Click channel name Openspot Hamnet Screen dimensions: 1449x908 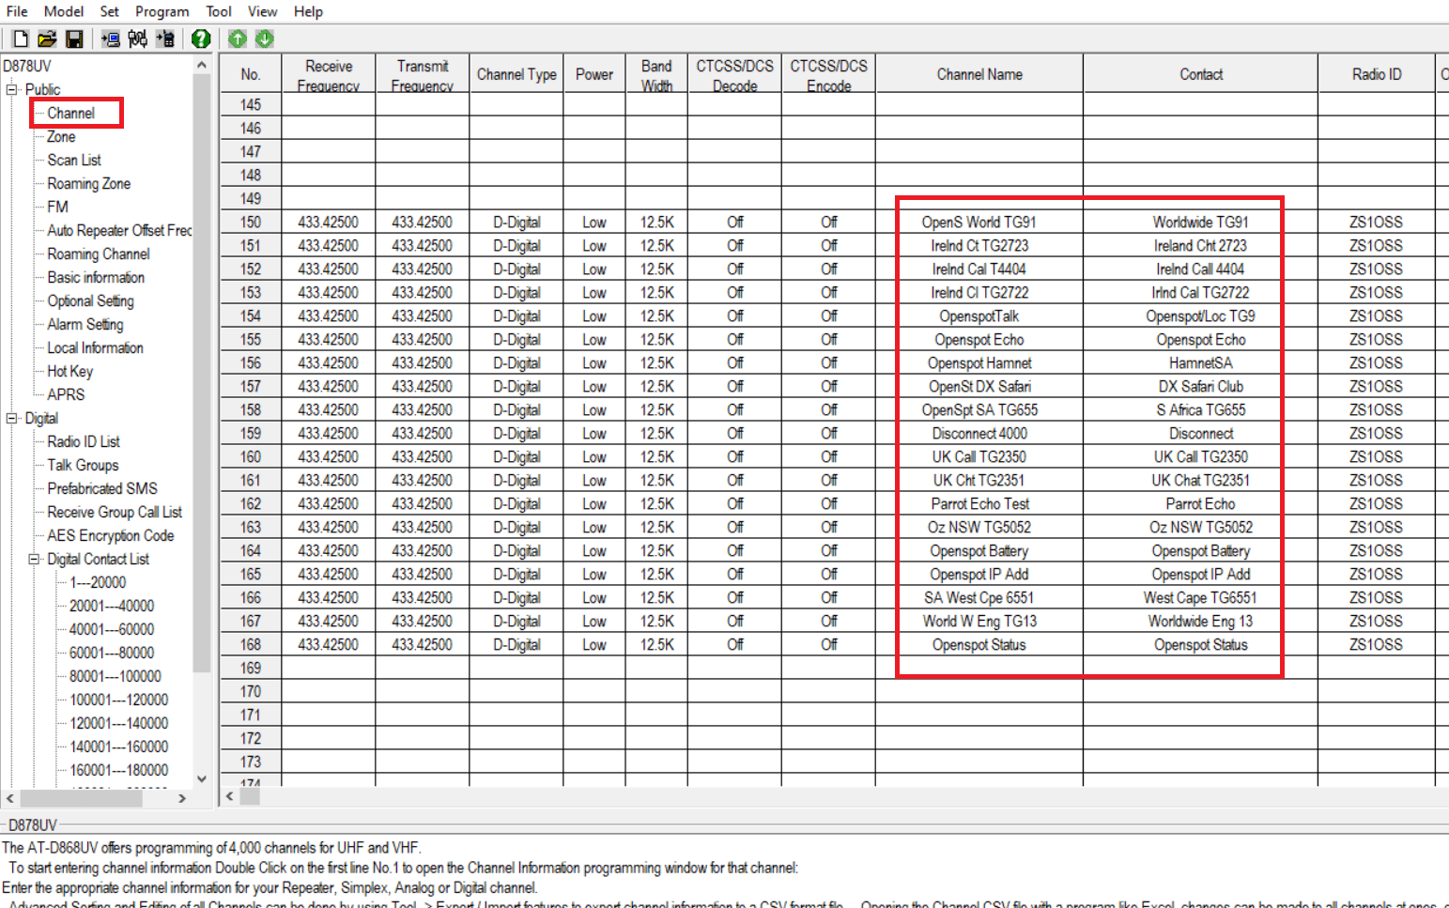(979, 363)
